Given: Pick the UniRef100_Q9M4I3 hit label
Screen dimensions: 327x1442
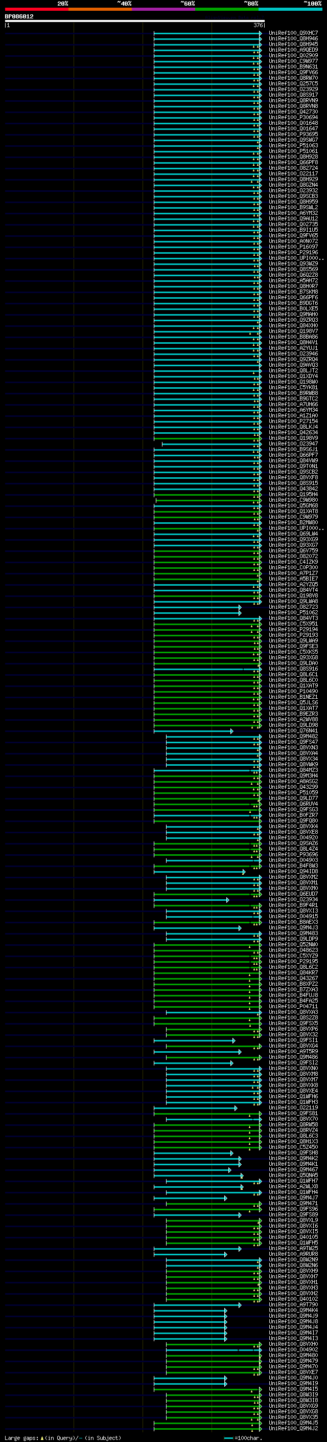Looking at the screenshot, I should (x=293, y=1338).
